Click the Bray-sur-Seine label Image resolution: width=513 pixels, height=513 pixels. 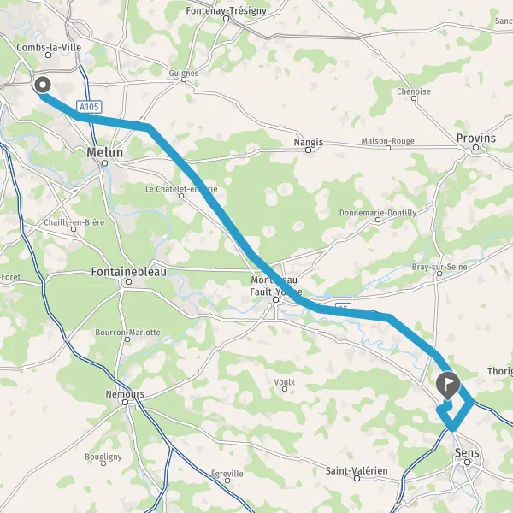tap(439, 267)
